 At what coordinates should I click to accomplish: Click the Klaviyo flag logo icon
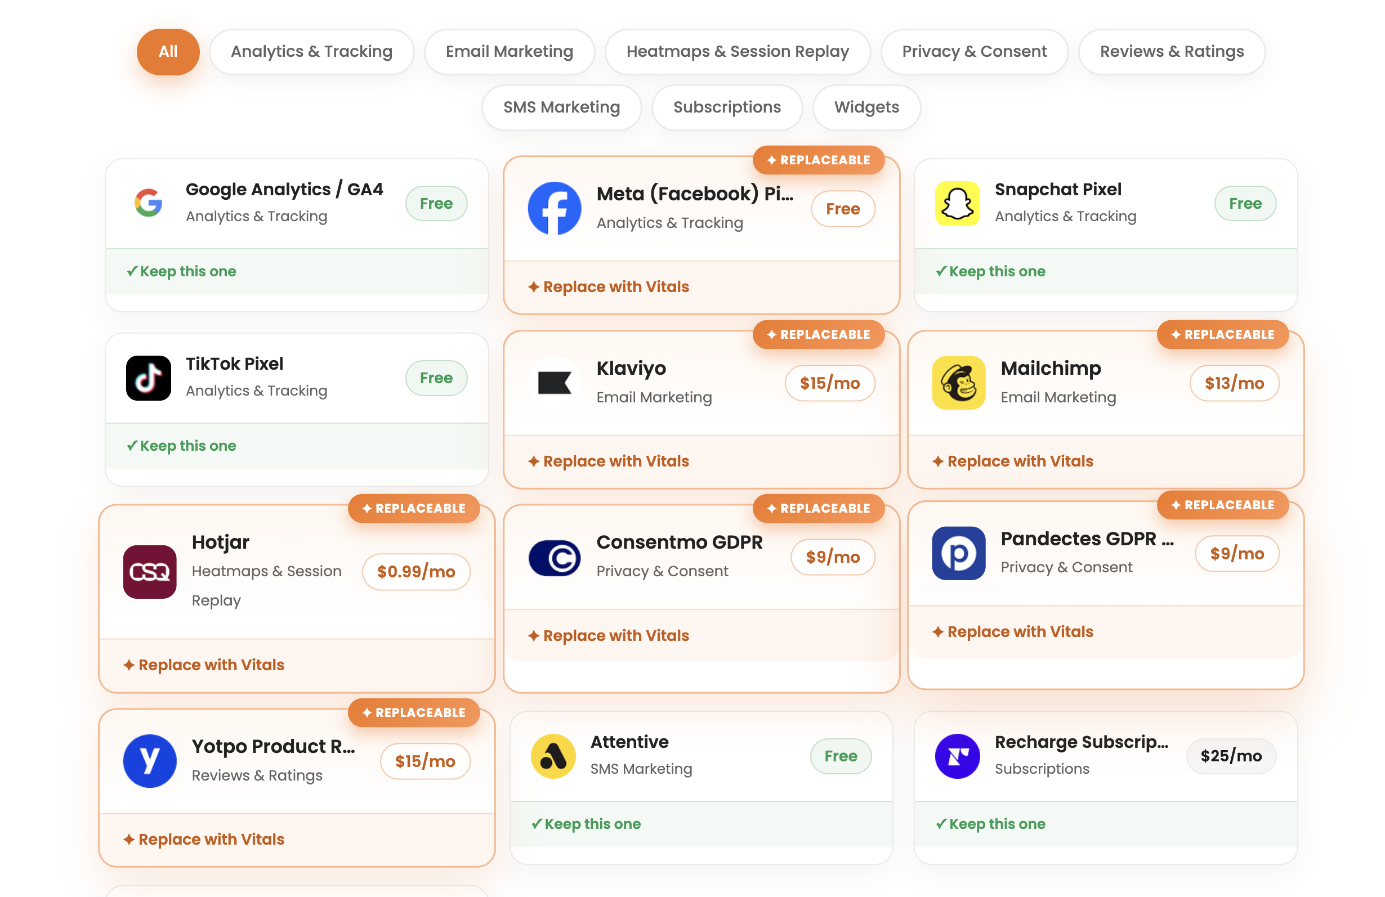click(x=554, y=383)
